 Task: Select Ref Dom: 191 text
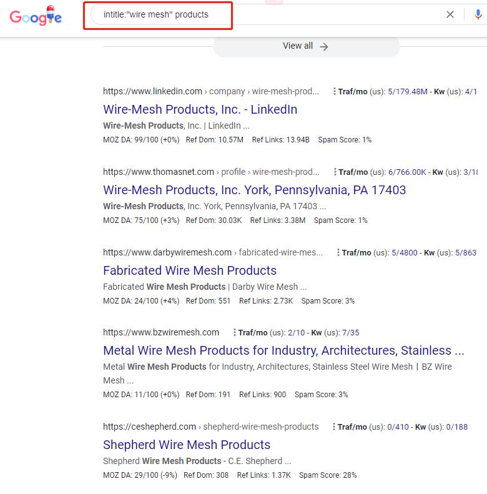point(208,395)
